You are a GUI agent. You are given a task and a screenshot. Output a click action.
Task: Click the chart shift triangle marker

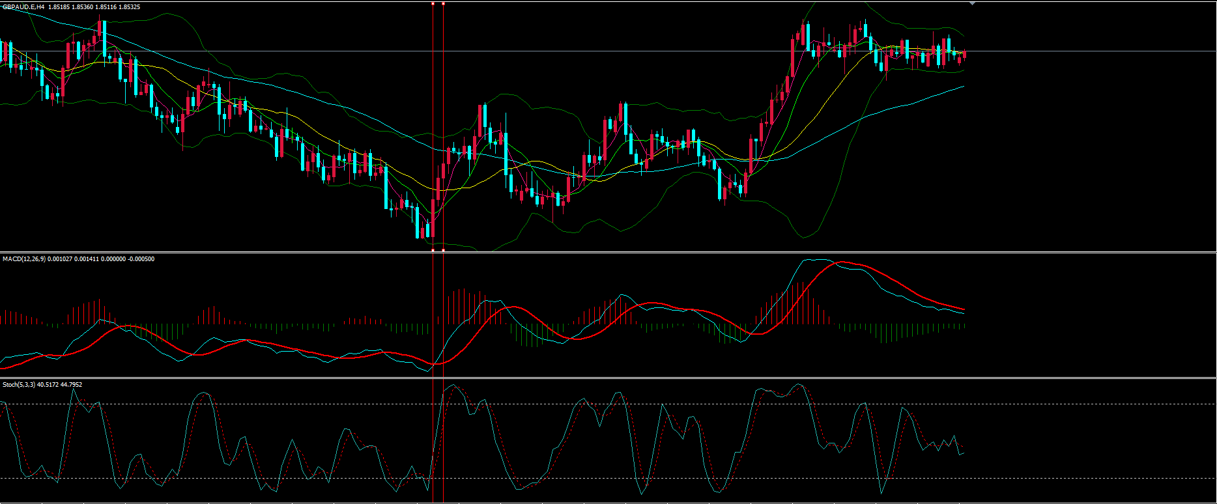click(x=973, y=4)
